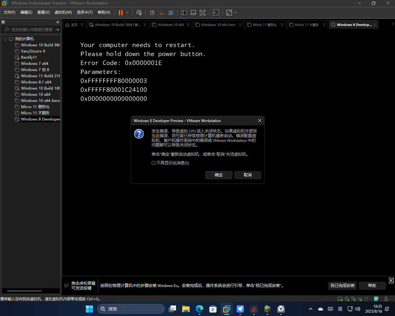Toggle the console view icon in toolbar
The width and height of the screenshot is (395, 316).
pos(216,13)
